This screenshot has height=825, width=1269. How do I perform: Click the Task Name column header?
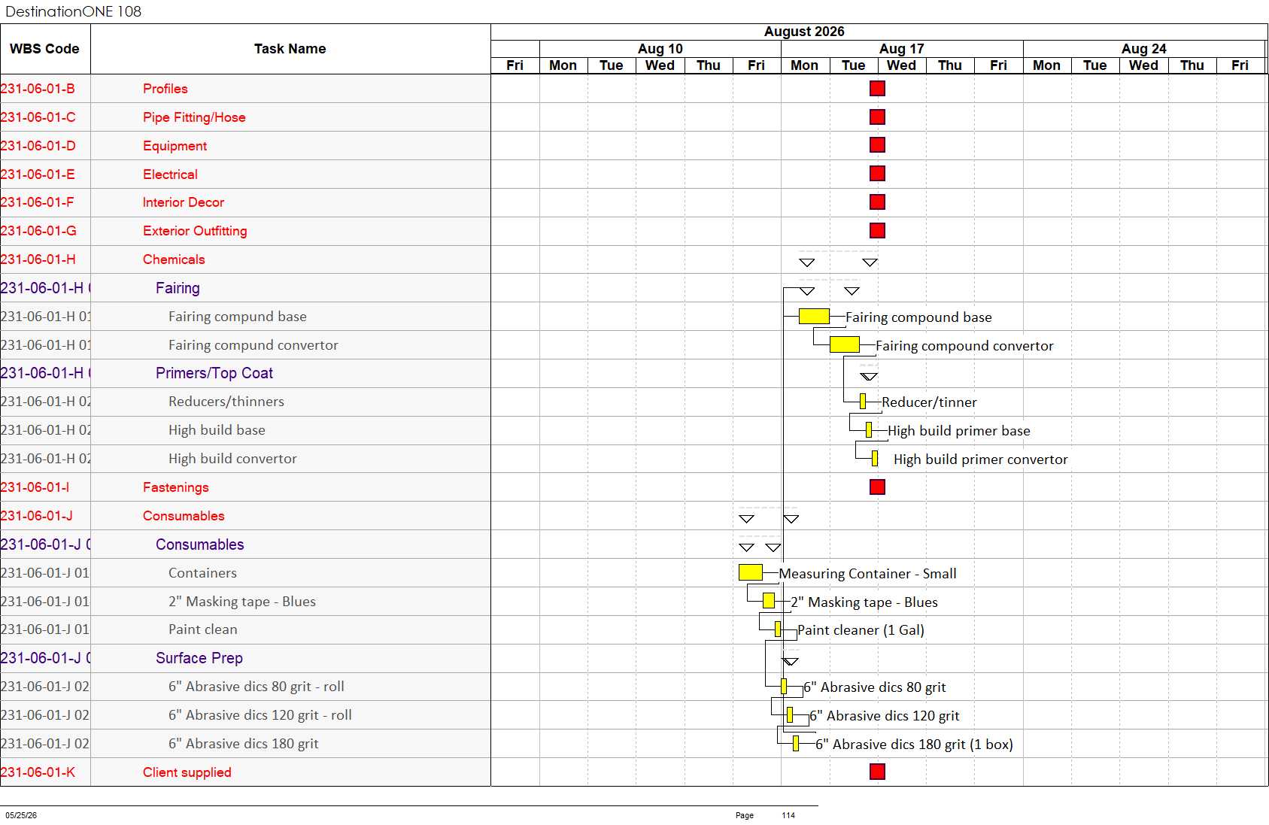(x=290, y=49)
